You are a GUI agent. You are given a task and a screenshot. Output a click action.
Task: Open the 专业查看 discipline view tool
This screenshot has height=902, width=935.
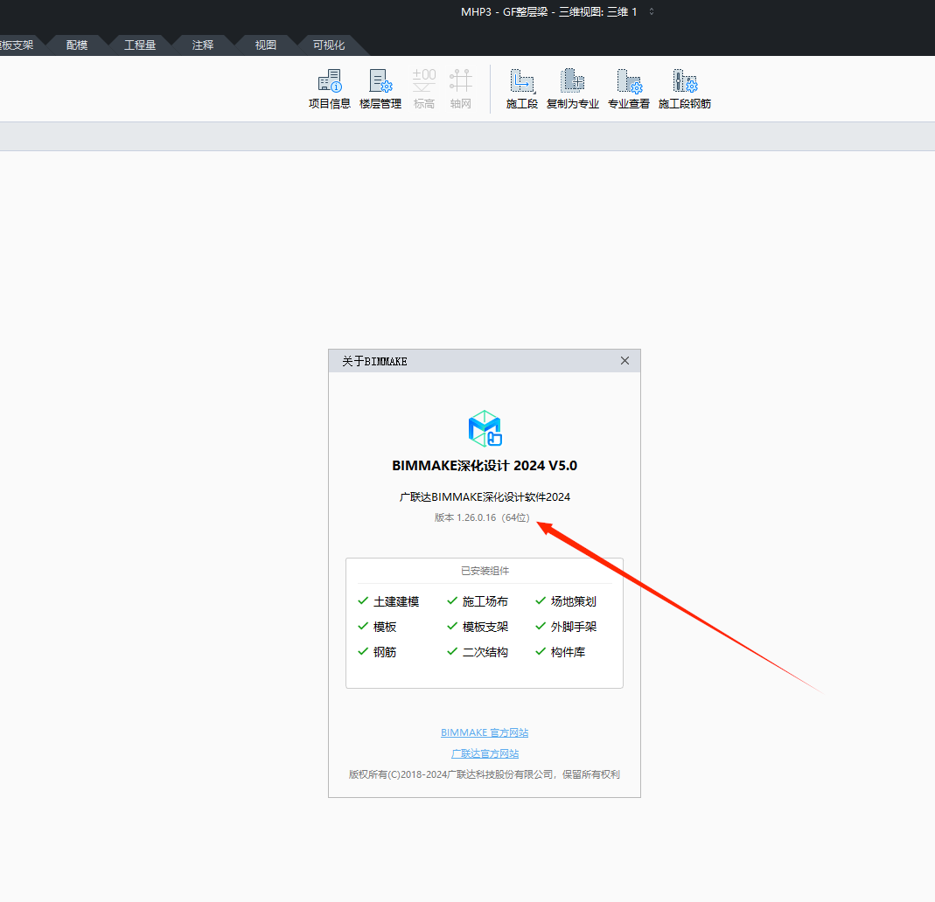pyautogui.click(x=629, y=89)
